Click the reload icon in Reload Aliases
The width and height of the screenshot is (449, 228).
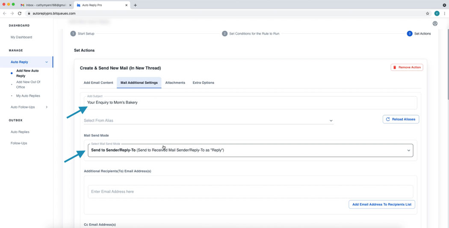pos(388,119)
